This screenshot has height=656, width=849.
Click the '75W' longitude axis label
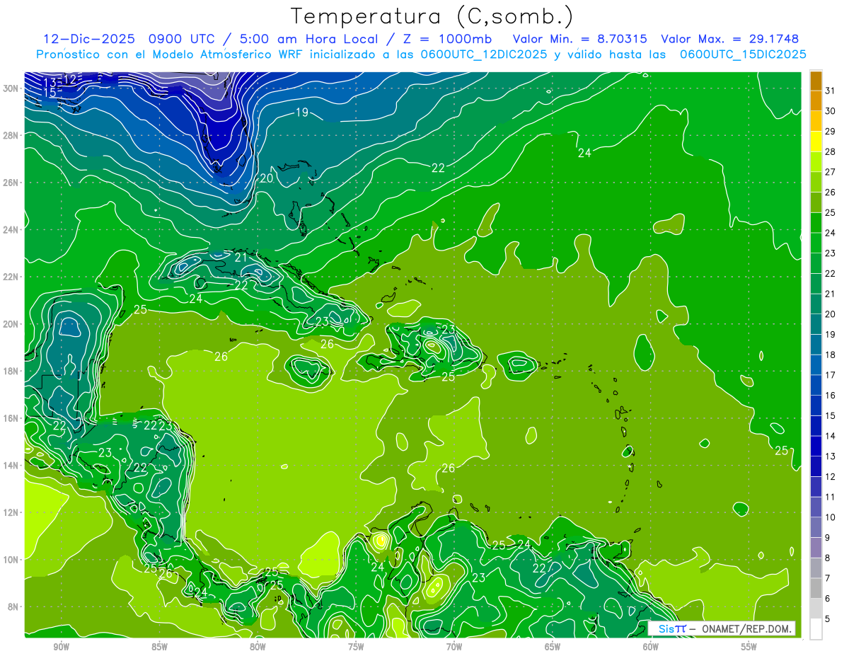click(x=356, y=646)
